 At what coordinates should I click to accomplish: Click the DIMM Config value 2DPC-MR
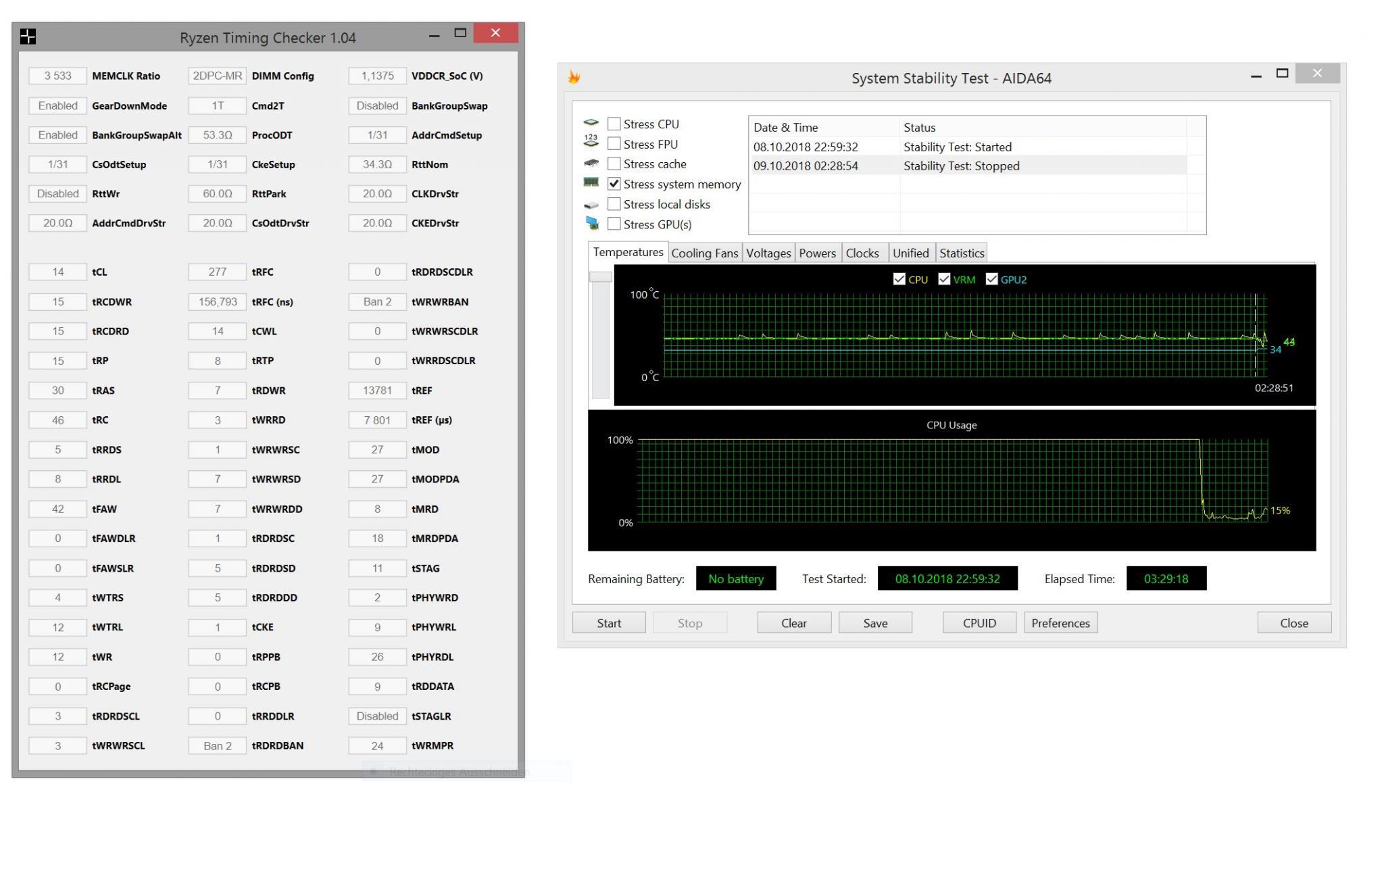point(217,76)
